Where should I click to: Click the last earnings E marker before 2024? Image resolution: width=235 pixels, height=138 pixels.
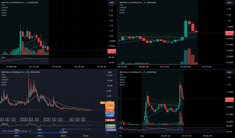coord(83,119)
